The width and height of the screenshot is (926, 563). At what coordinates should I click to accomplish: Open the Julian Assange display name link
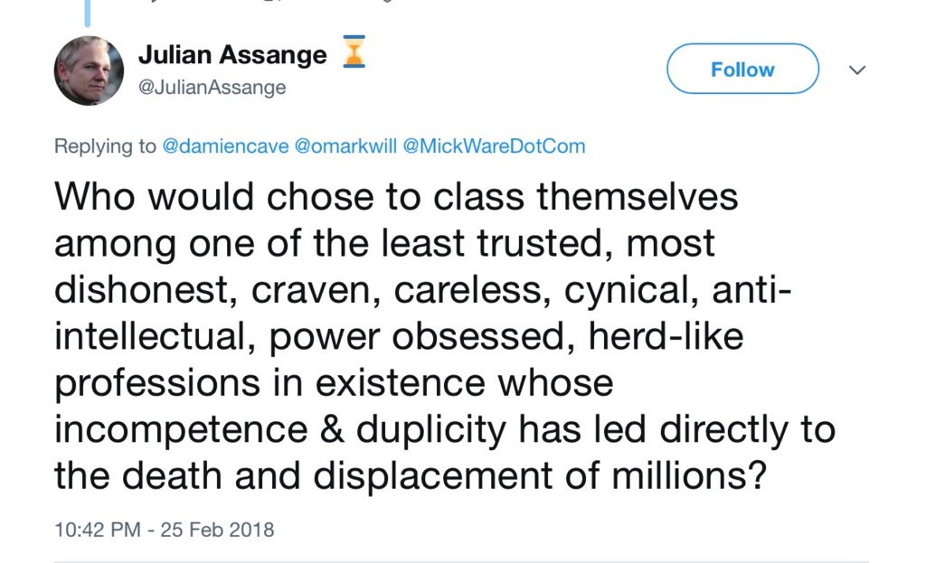tap(232, 55)
